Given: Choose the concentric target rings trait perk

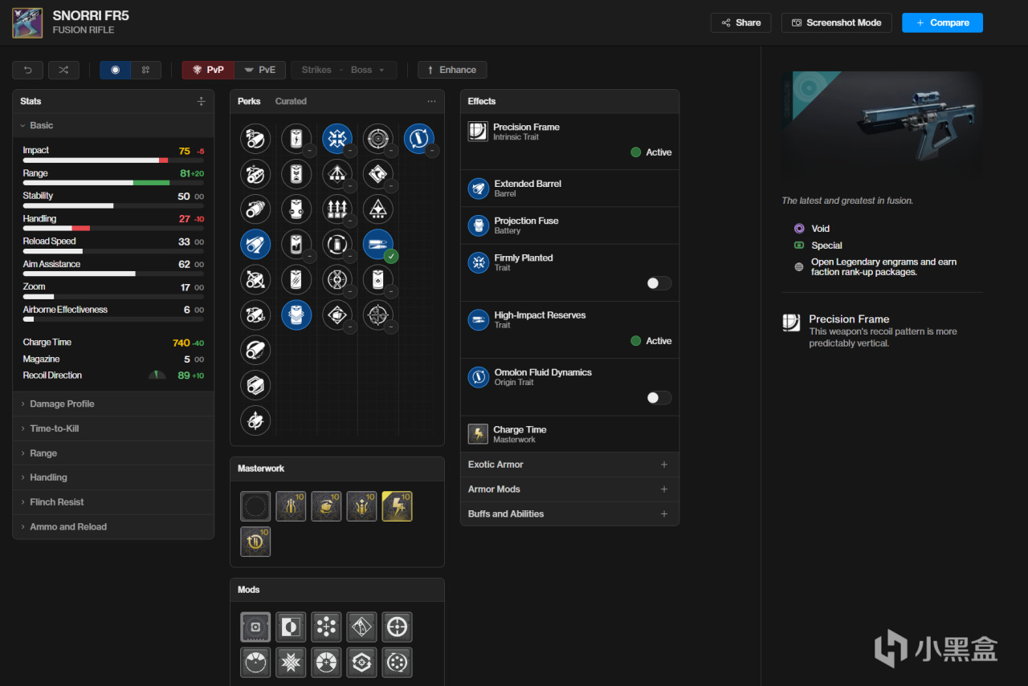Looking at the screenshot, I should click(377, 138).
